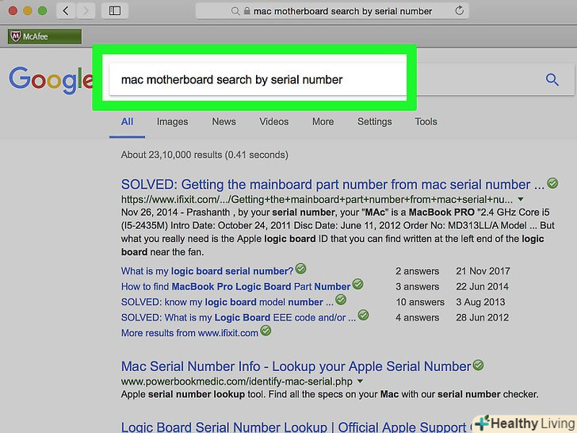Click the Safari address bar text
The height and width of the screenshot is (433, 577).
pos(342,11)
